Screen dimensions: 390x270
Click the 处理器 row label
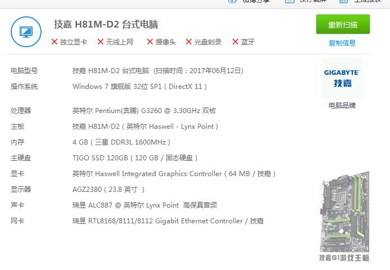pos(21,110)
